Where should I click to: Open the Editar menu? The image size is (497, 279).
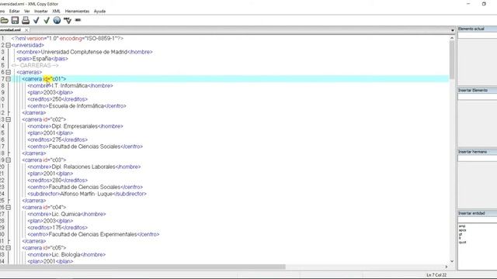coord(14,11)
